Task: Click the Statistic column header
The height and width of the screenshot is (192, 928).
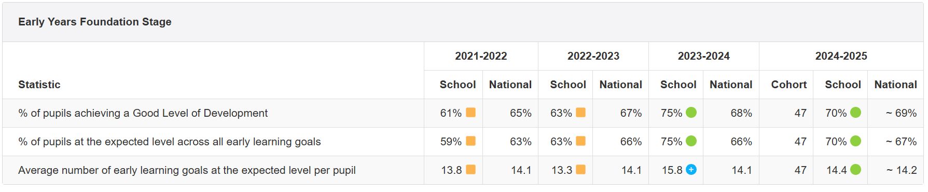Action: (x=39, y=85)
